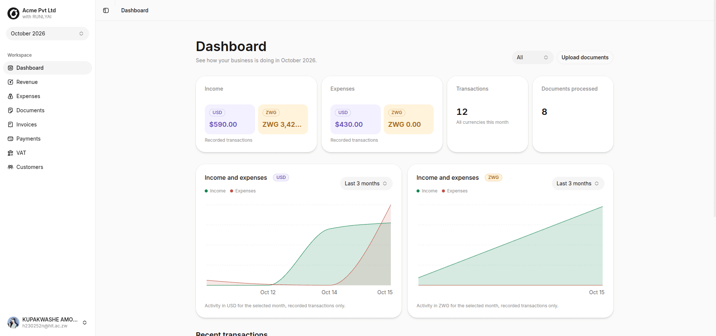
Task: Open the Customers page
Action: pos(47,167)
